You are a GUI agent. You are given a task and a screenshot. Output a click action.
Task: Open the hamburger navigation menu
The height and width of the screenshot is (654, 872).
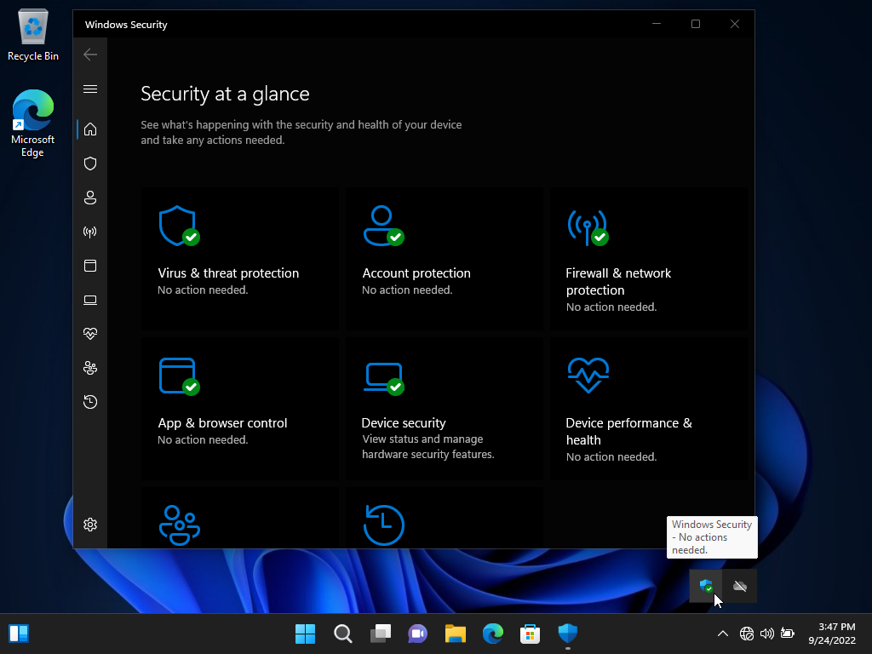(x=90, y=89)
